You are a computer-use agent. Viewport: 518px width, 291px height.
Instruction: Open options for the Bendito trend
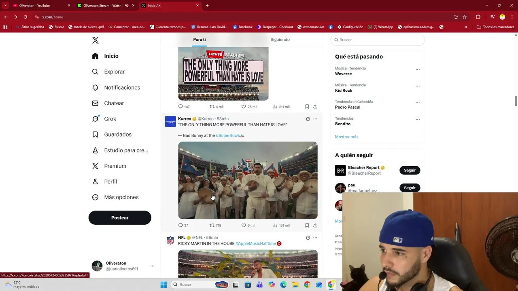pos(418,119)
